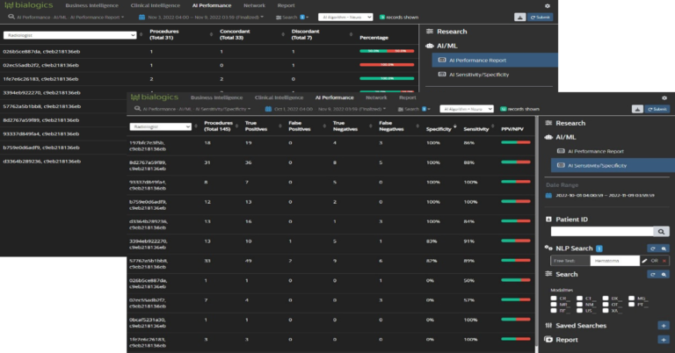Sort by Specificity column arrow
The height and width of the screenshot is (353, 675).
[455, 126]
